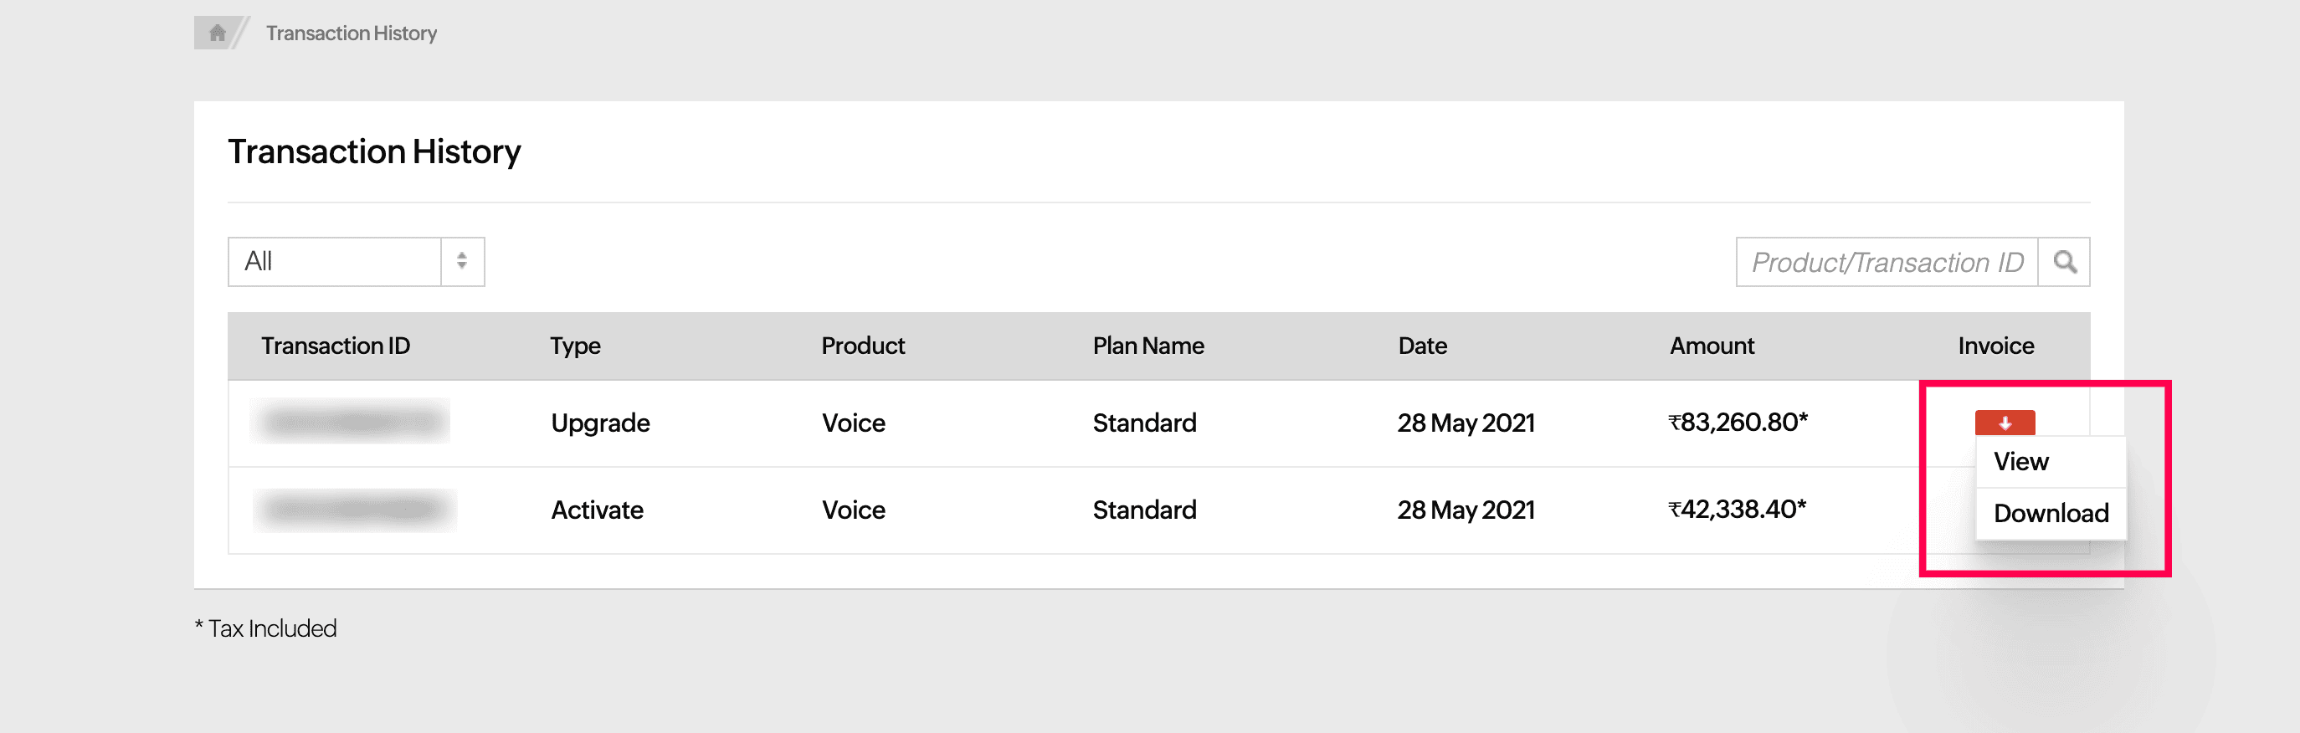Click the Date column header

[1422, 346]
